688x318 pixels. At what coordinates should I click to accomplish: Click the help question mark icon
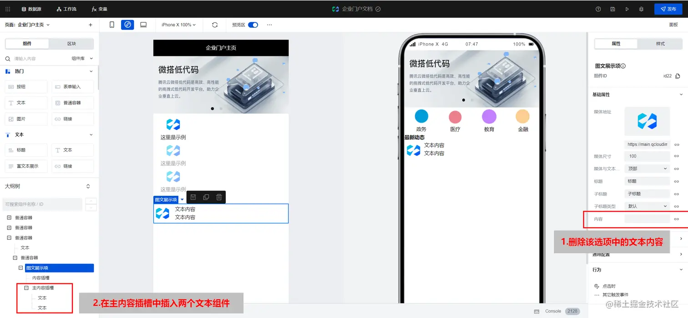[x=598, y=9]
